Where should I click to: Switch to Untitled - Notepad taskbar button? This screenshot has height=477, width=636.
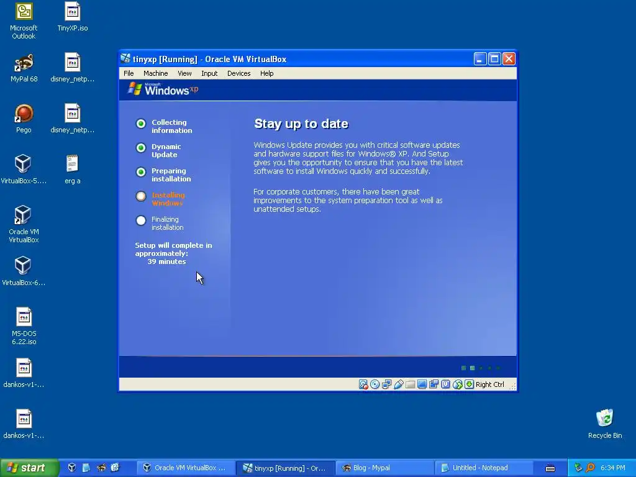click(x=484, y=468)
